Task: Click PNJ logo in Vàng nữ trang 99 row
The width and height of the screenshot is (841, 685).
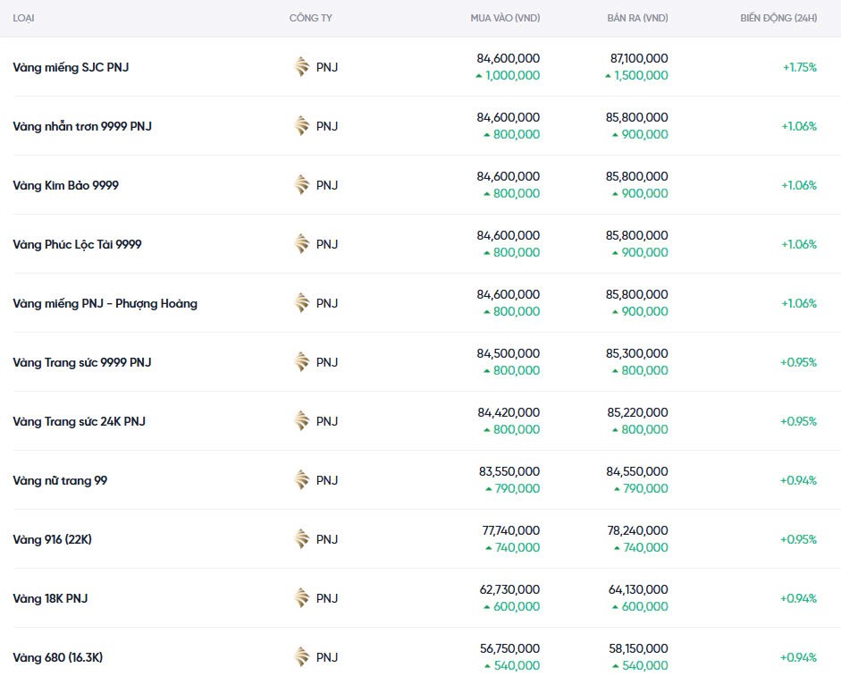Action: [x=302, y=480]
